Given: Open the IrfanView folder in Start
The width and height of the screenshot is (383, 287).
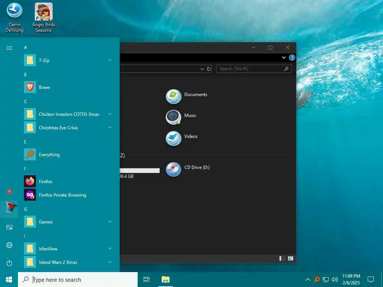Looking at the screenshot, I should 68,249.
